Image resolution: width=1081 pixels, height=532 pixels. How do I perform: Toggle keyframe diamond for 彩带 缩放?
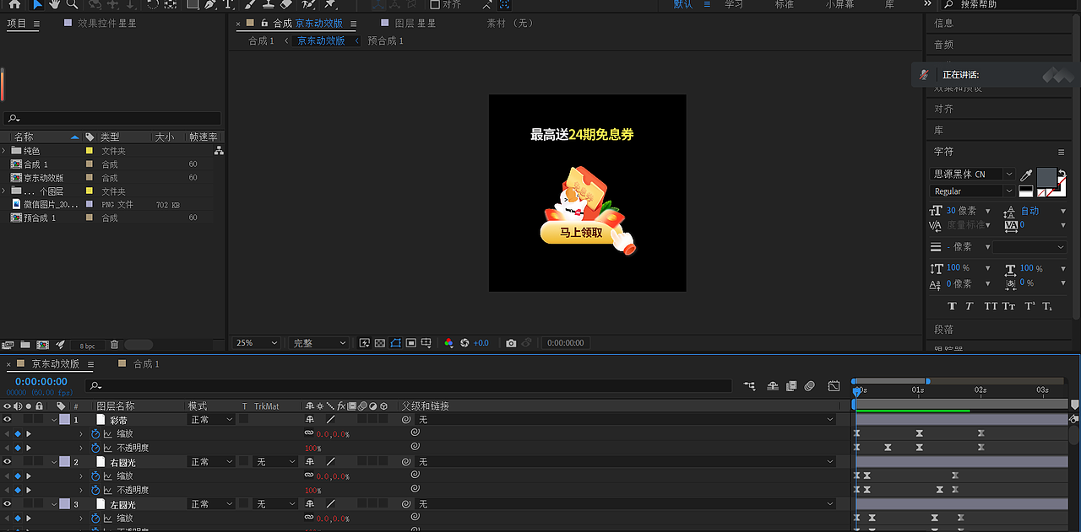click(18, 434)
